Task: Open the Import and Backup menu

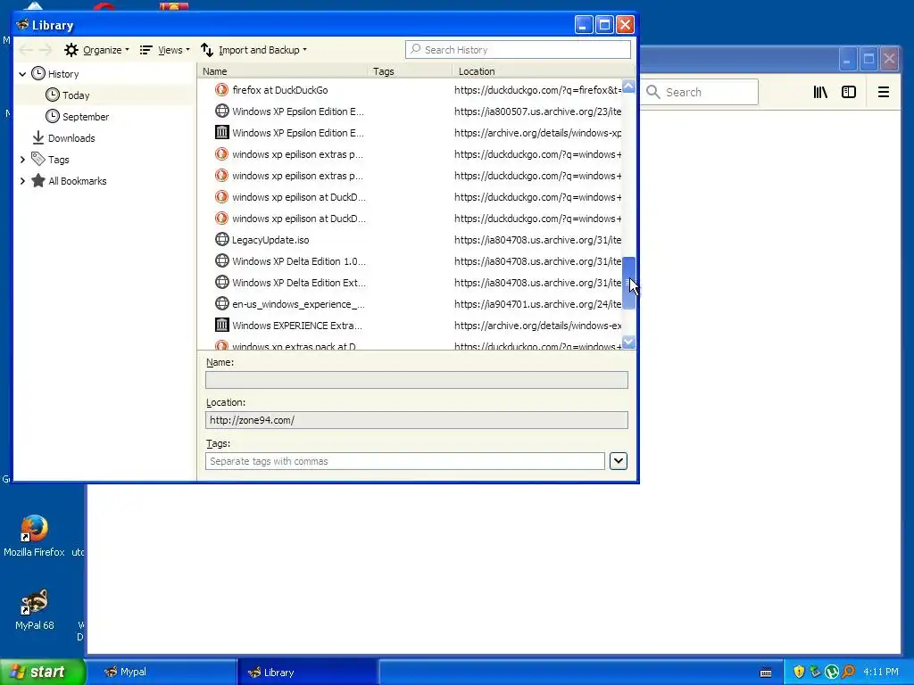Action: coord(253,50)
